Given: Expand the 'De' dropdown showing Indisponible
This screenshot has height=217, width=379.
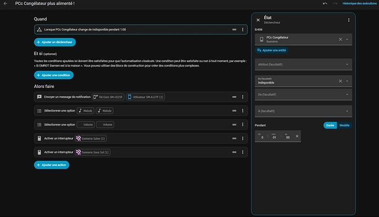Looking at the screenshot, I should [x=347, y=81].
